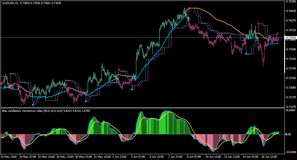Select the blue dot at 15 Jun low
The height and width of the screenshot is (160, 297).
point(246,54)
